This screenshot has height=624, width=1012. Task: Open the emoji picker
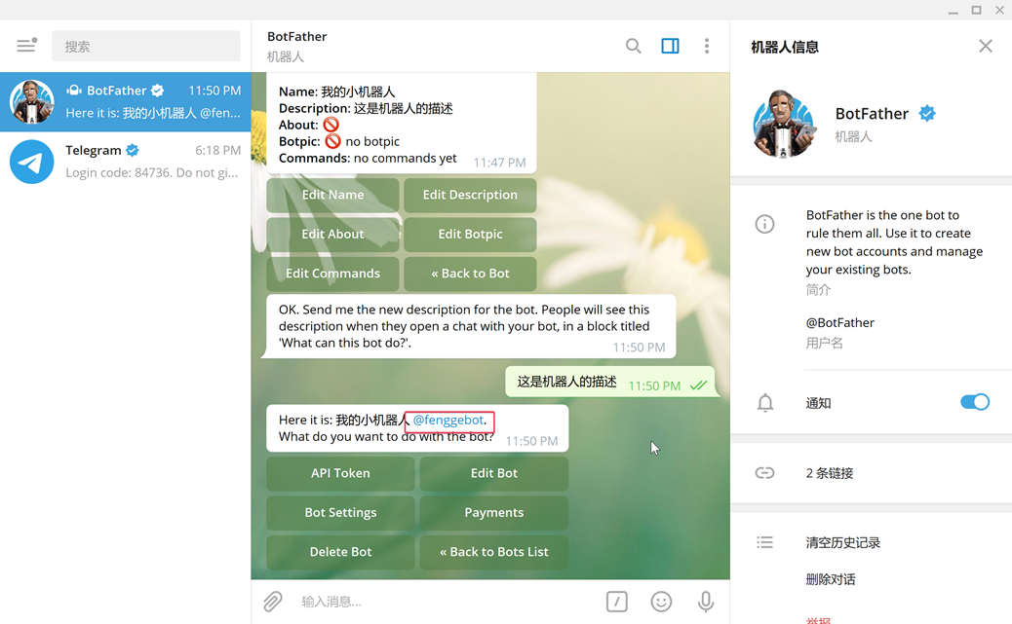tap(661, 602)
